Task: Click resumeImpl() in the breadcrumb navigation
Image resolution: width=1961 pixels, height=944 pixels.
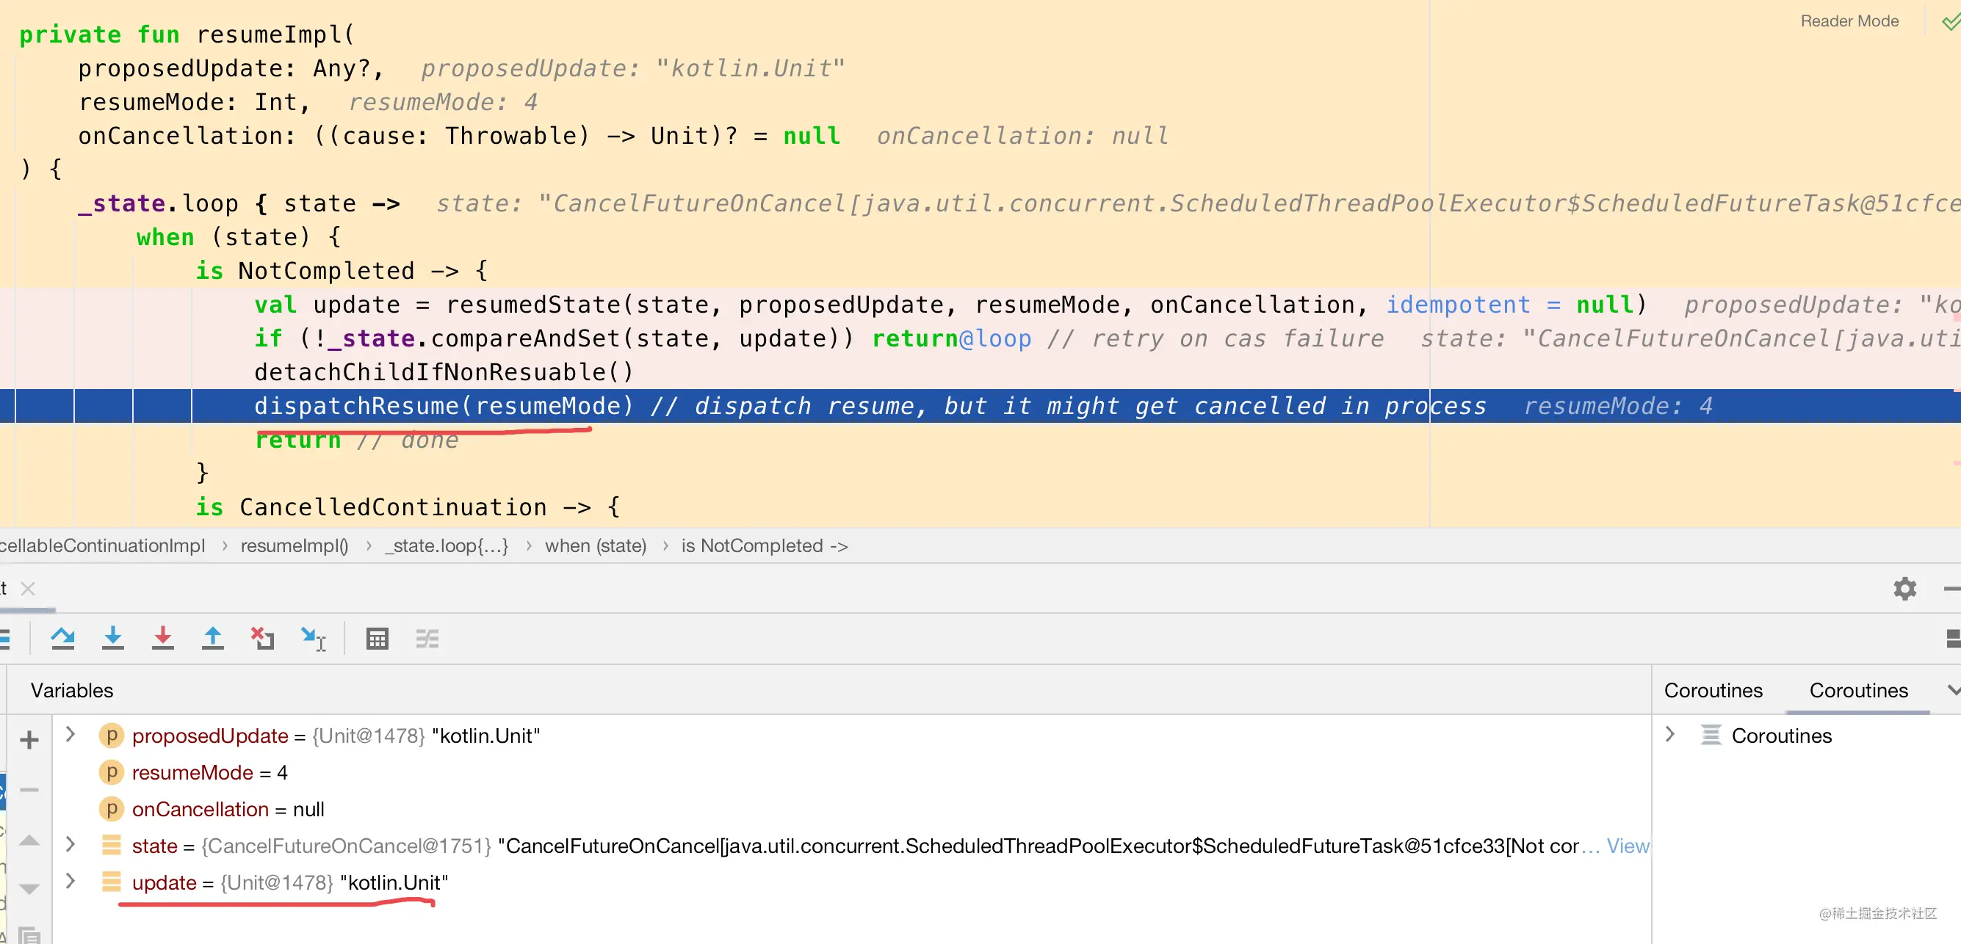Action: (294, 545)
